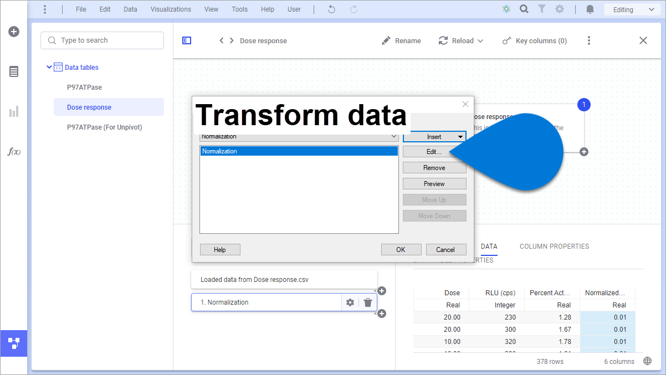Screen dimensions: 666x375
Task: Click the RLU (cps) column header
Action: tap(496, 293)
